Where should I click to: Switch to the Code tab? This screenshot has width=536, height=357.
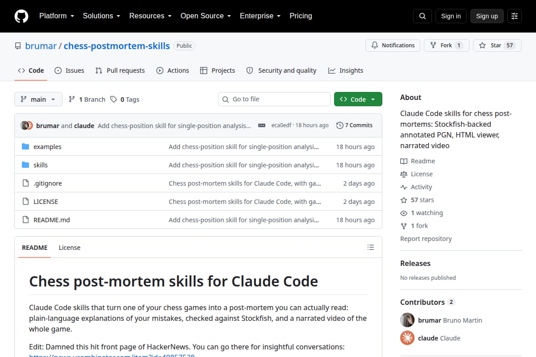[31, 71]
